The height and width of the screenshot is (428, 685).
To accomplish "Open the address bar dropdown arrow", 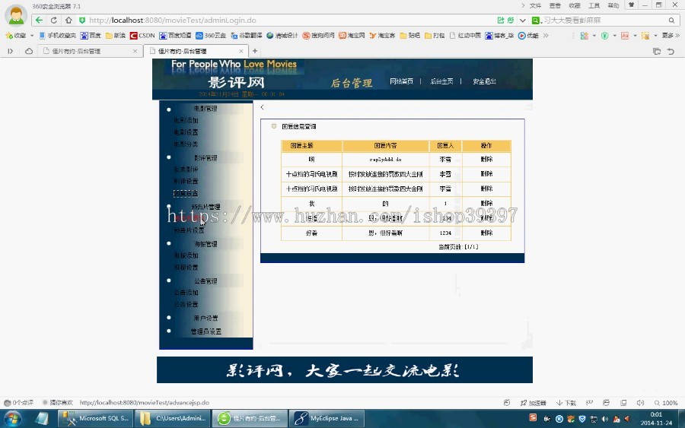I will [x=522, y=20].
